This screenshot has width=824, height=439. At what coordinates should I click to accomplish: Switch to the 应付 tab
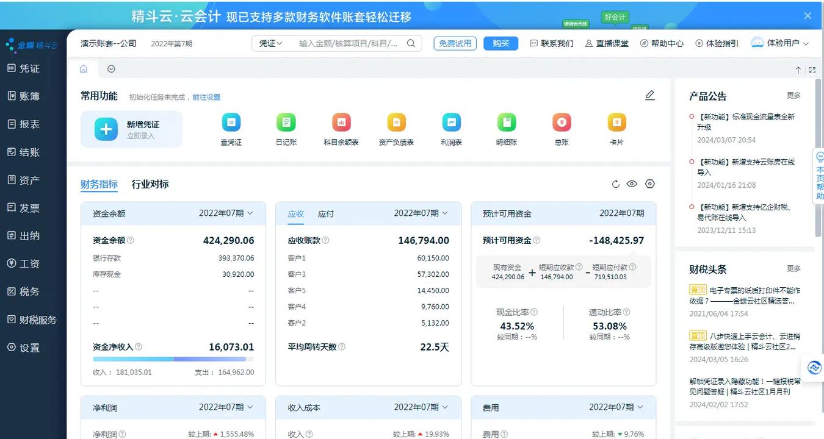pos(326,214)
